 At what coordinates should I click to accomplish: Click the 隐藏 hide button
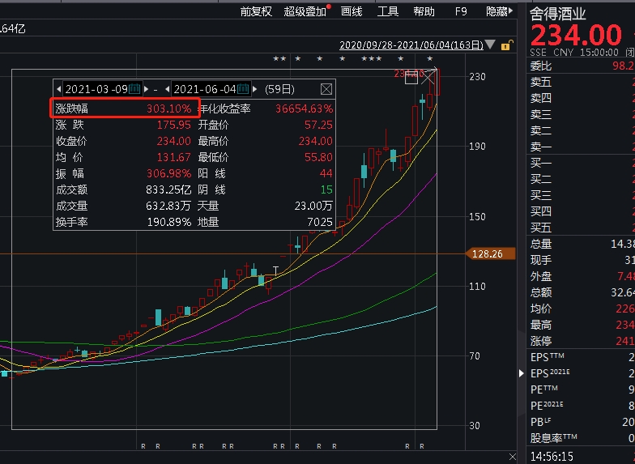click(496, 11)
